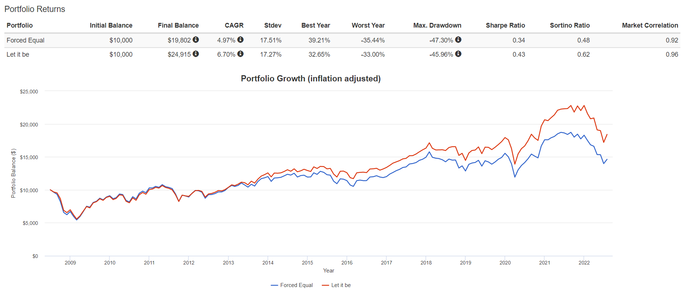This screenshot has height=291, width=684.
Task: Click the 2020 label on the year axis
Action: [x=505, y=263]
